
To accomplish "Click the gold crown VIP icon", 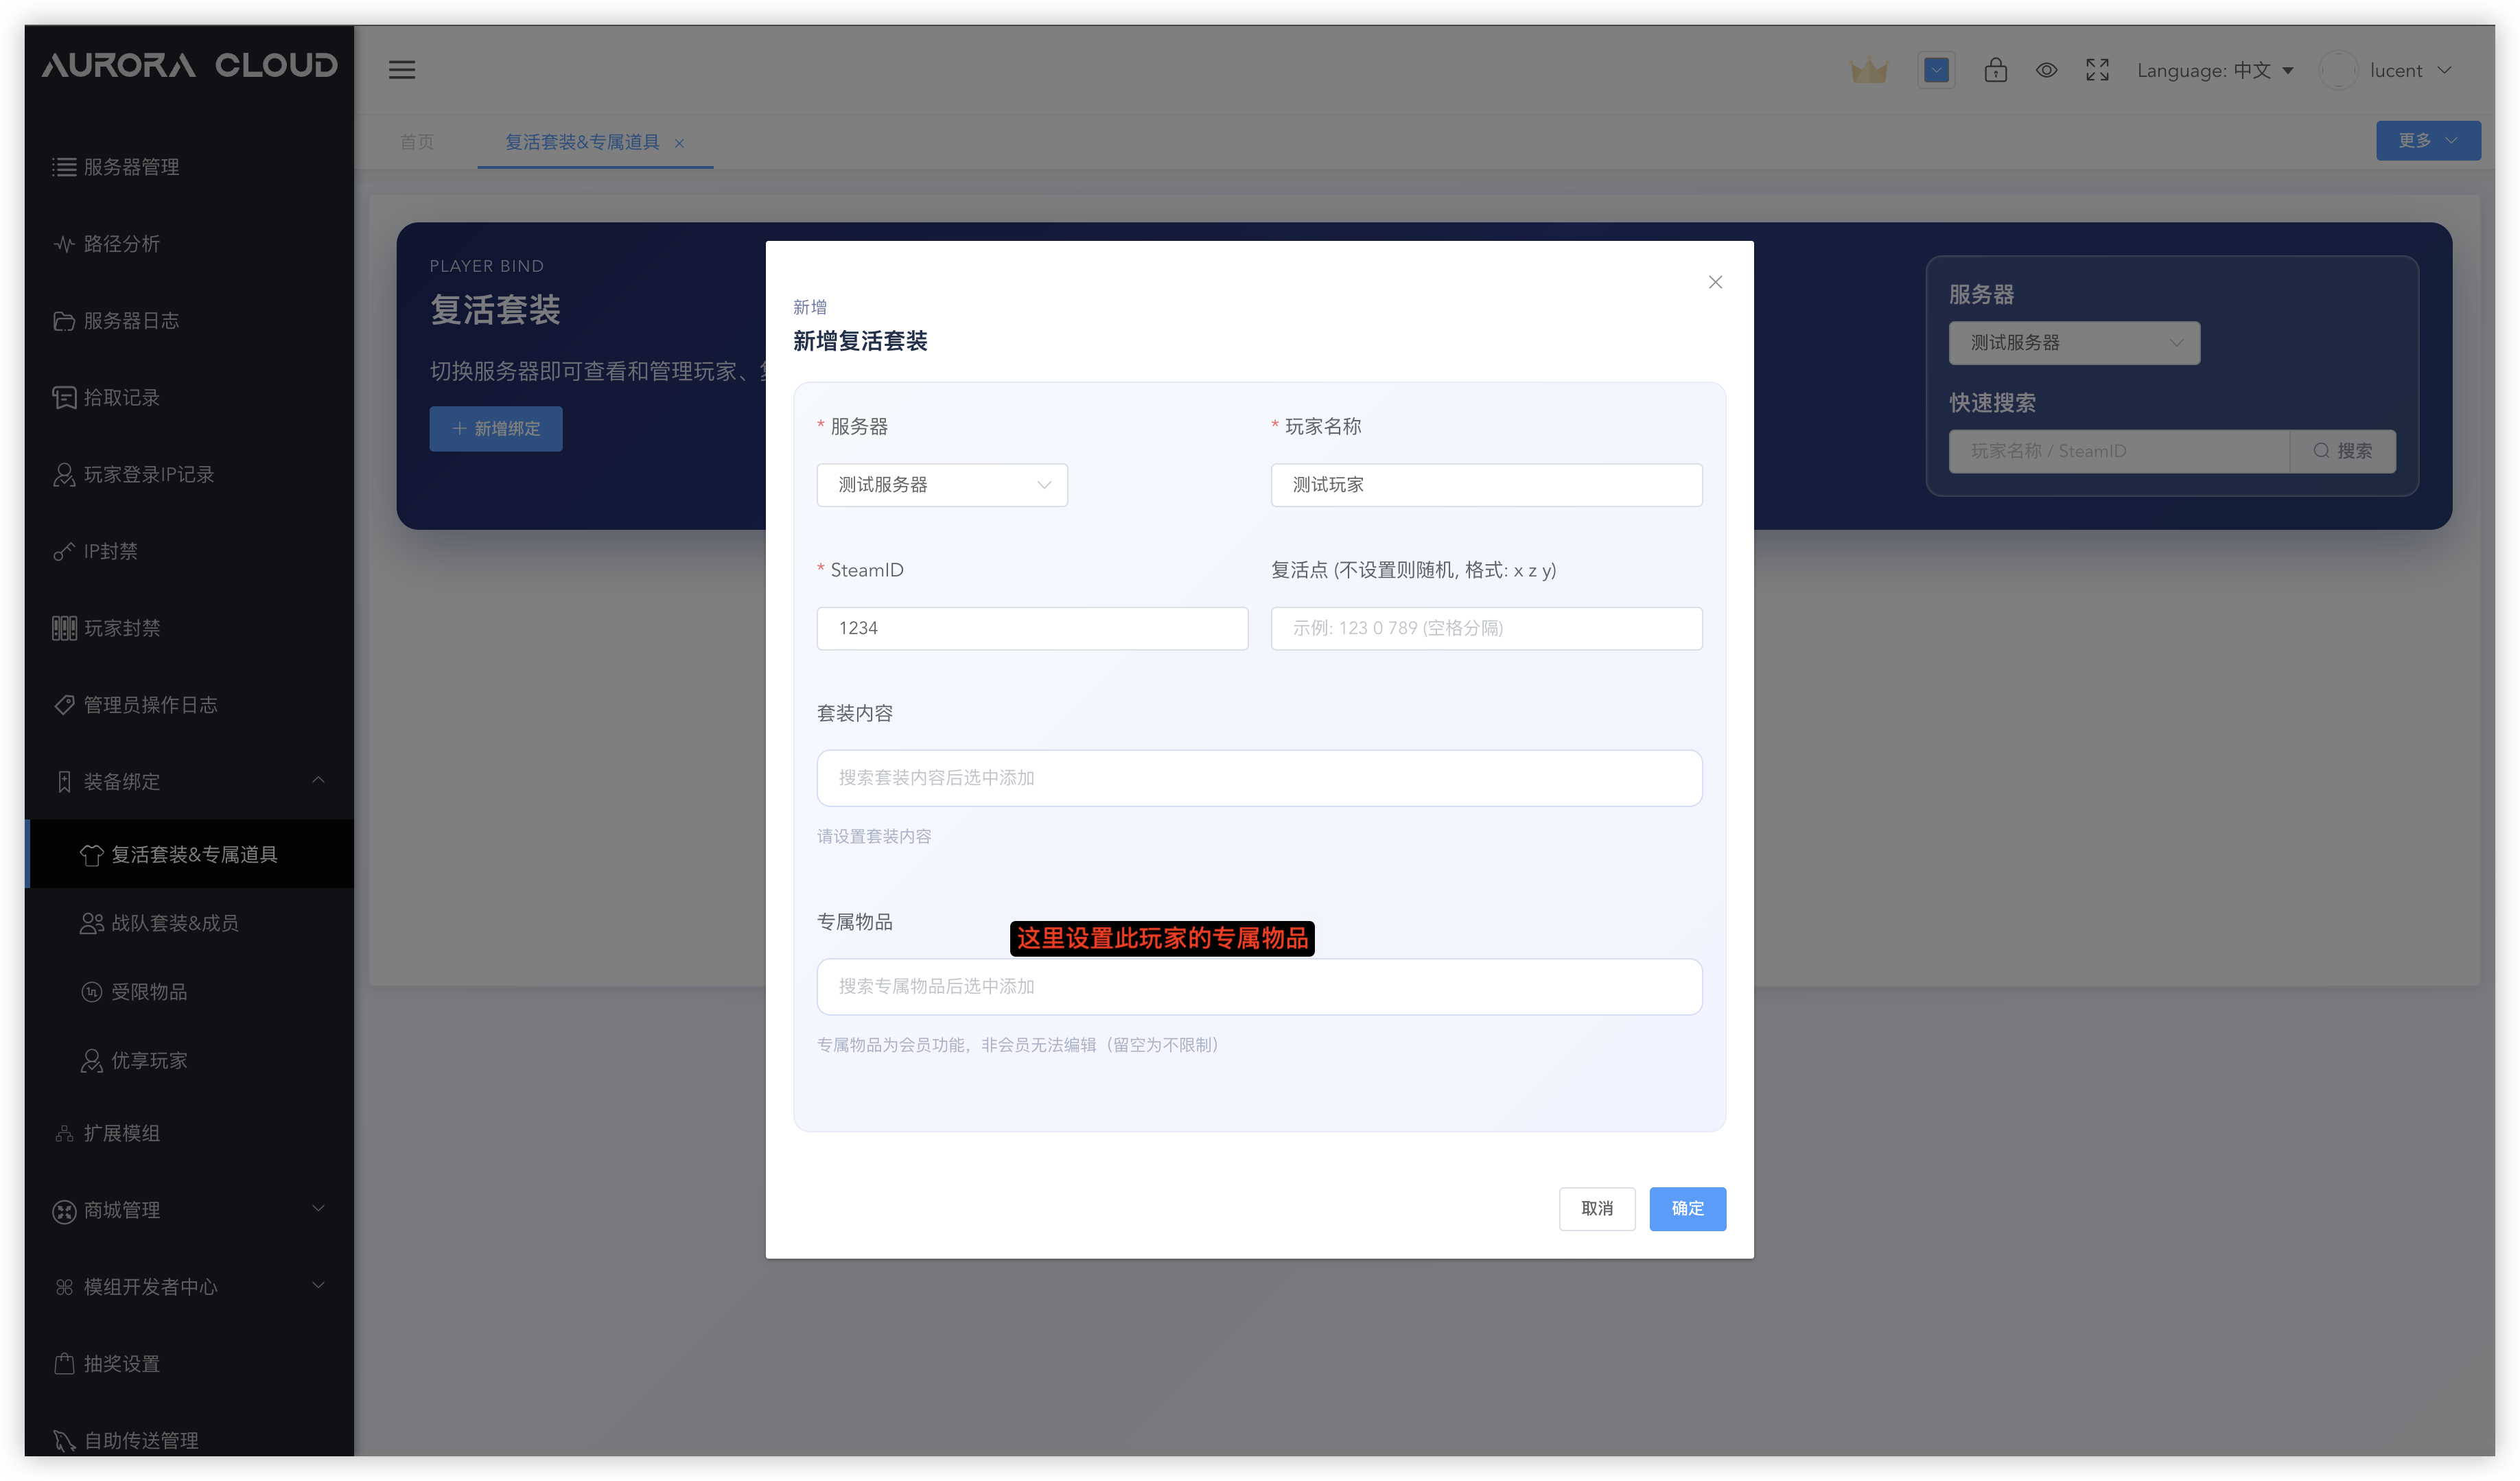I will [1868, 71].
